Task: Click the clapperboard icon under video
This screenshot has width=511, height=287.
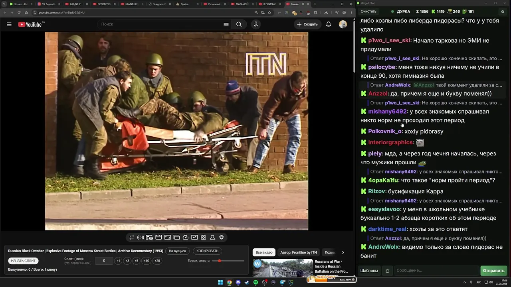Action: click(x=158, y=237)
